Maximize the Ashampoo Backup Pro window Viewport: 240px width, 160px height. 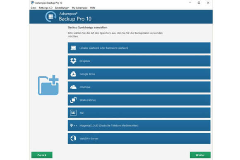coord(199,3)
